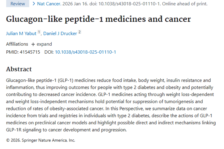Click the PMID label
This screenshot has width=224, height=149.
pos(12,52)
